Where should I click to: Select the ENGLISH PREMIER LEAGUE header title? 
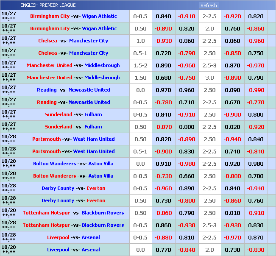pyautogui.click(x=48, y=6)
